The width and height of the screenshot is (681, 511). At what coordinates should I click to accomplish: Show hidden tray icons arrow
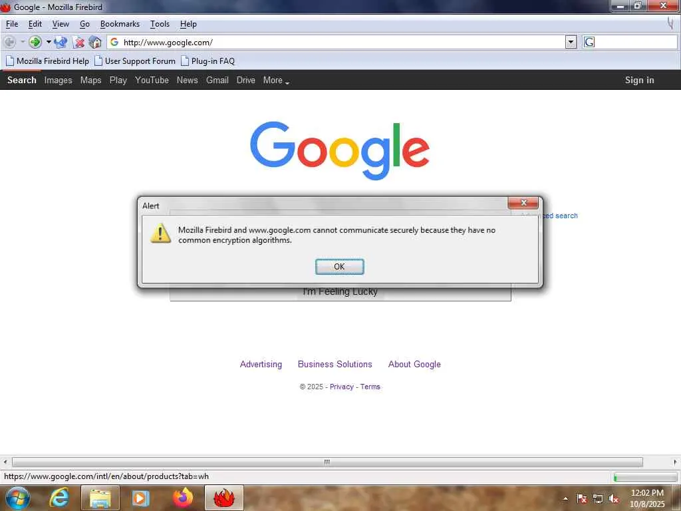(x=565, y=498)
